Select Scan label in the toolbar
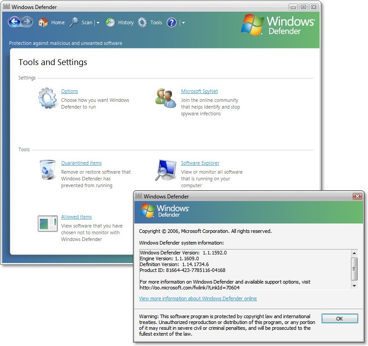368x346 pixels. pos(87,22)
